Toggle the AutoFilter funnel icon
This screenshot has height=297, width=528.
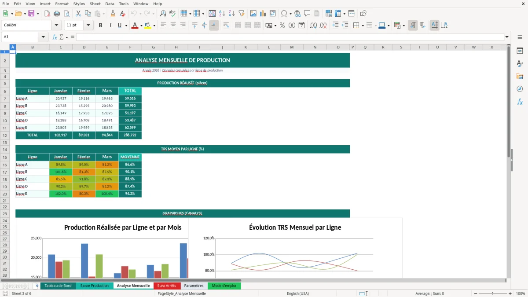(x=241, y=14)
